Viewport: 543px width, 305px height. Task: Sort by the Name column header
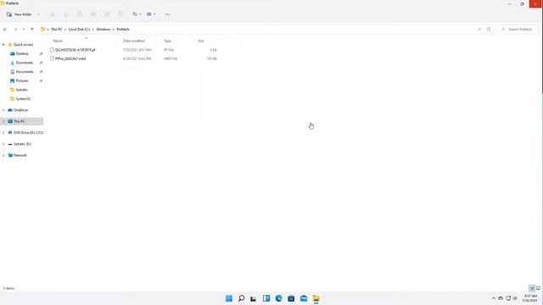(x=58, y=41)
